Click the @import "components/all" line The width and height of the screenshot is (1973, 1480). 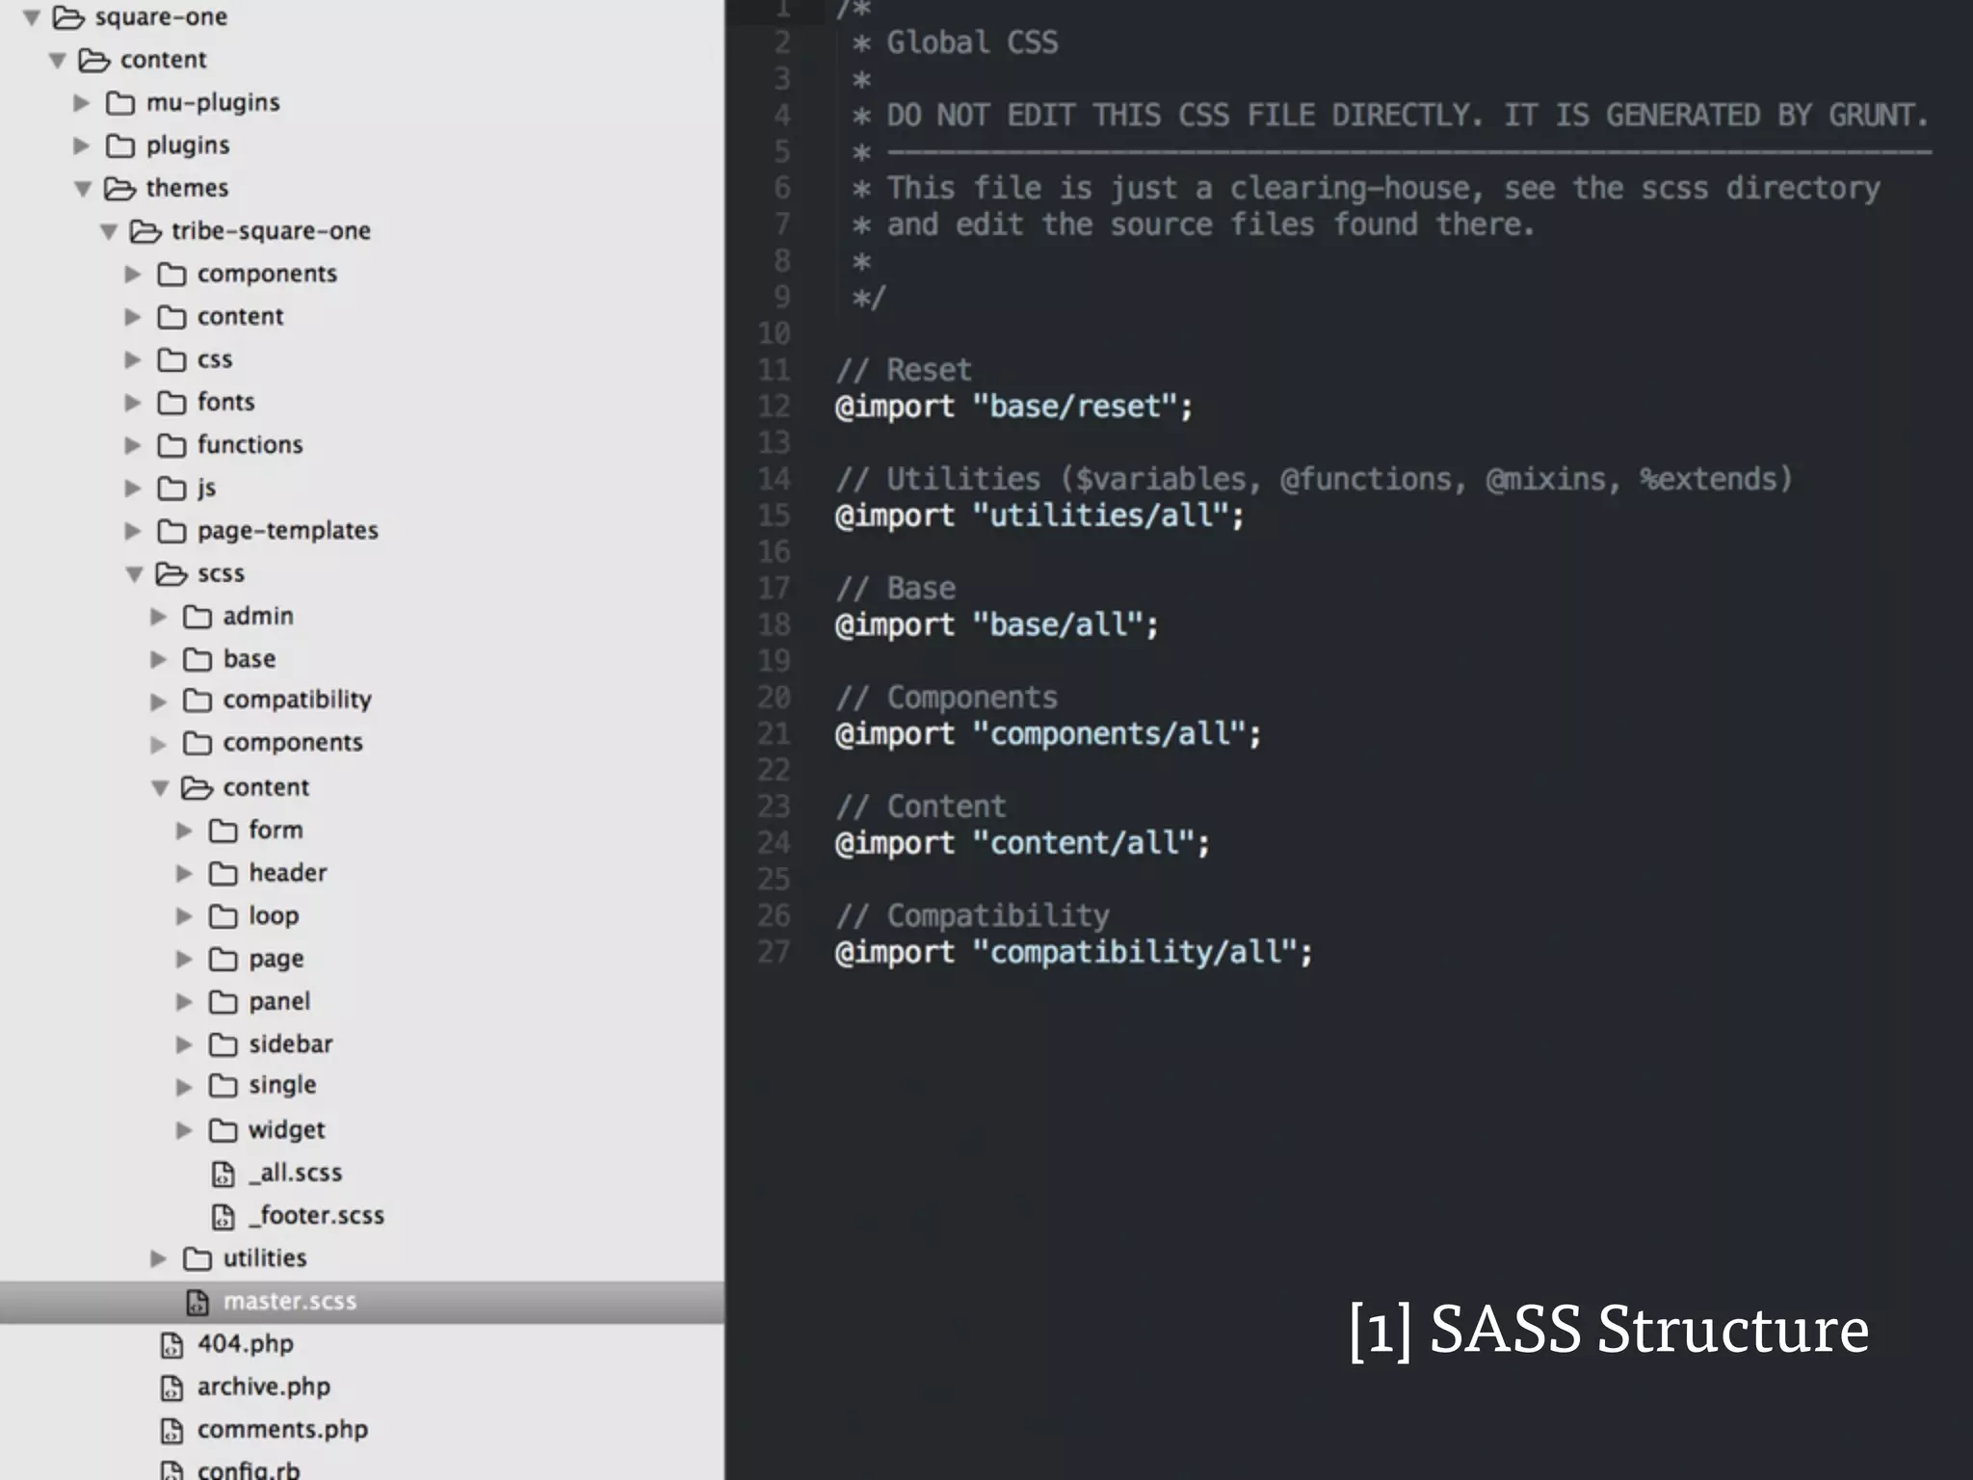(1048, 734)
